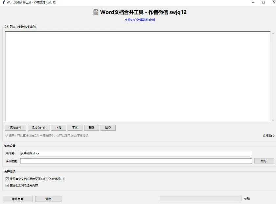Click the lightbulb hint icon
Screen dimensions: 276x204
click(x=7, y=136)
